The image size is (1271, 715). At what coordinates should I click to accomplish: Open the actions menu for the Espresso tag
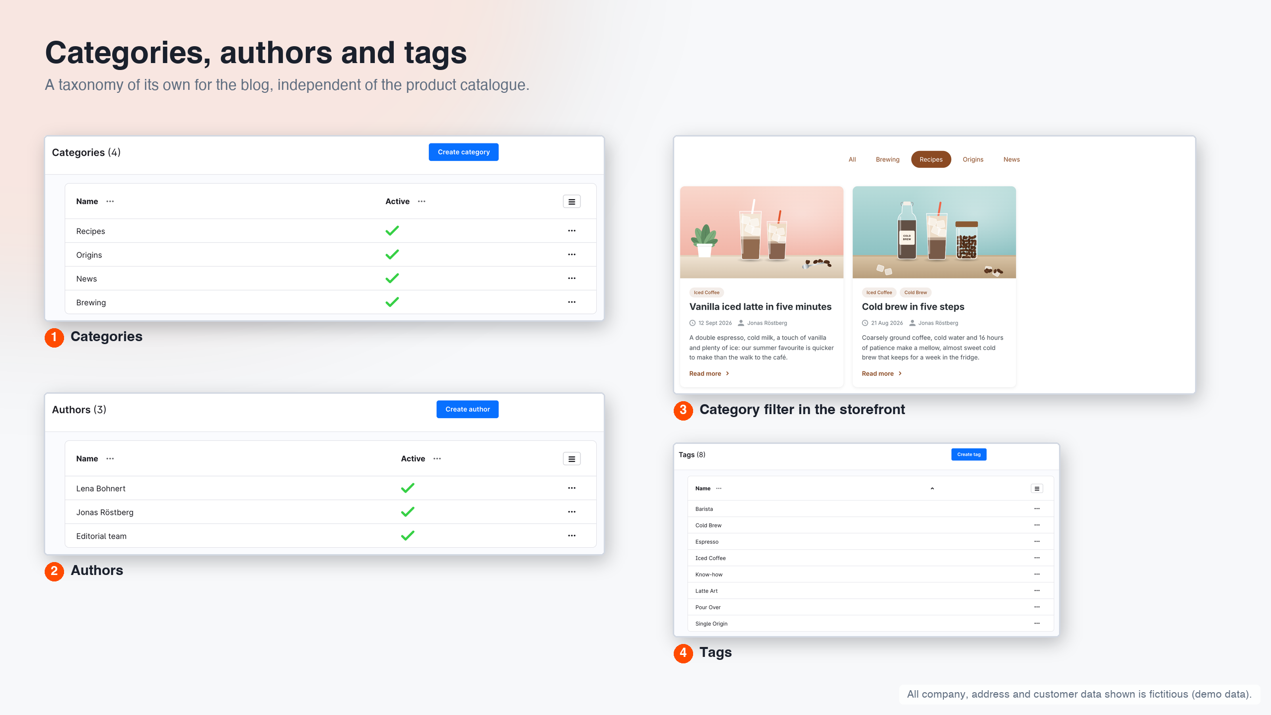[1037, 542]
